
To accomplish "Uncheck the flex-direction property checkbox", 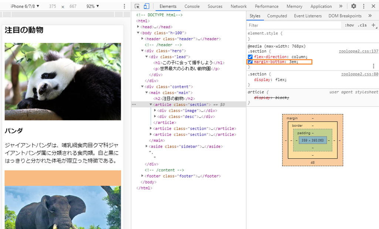I will click(250, 57).
